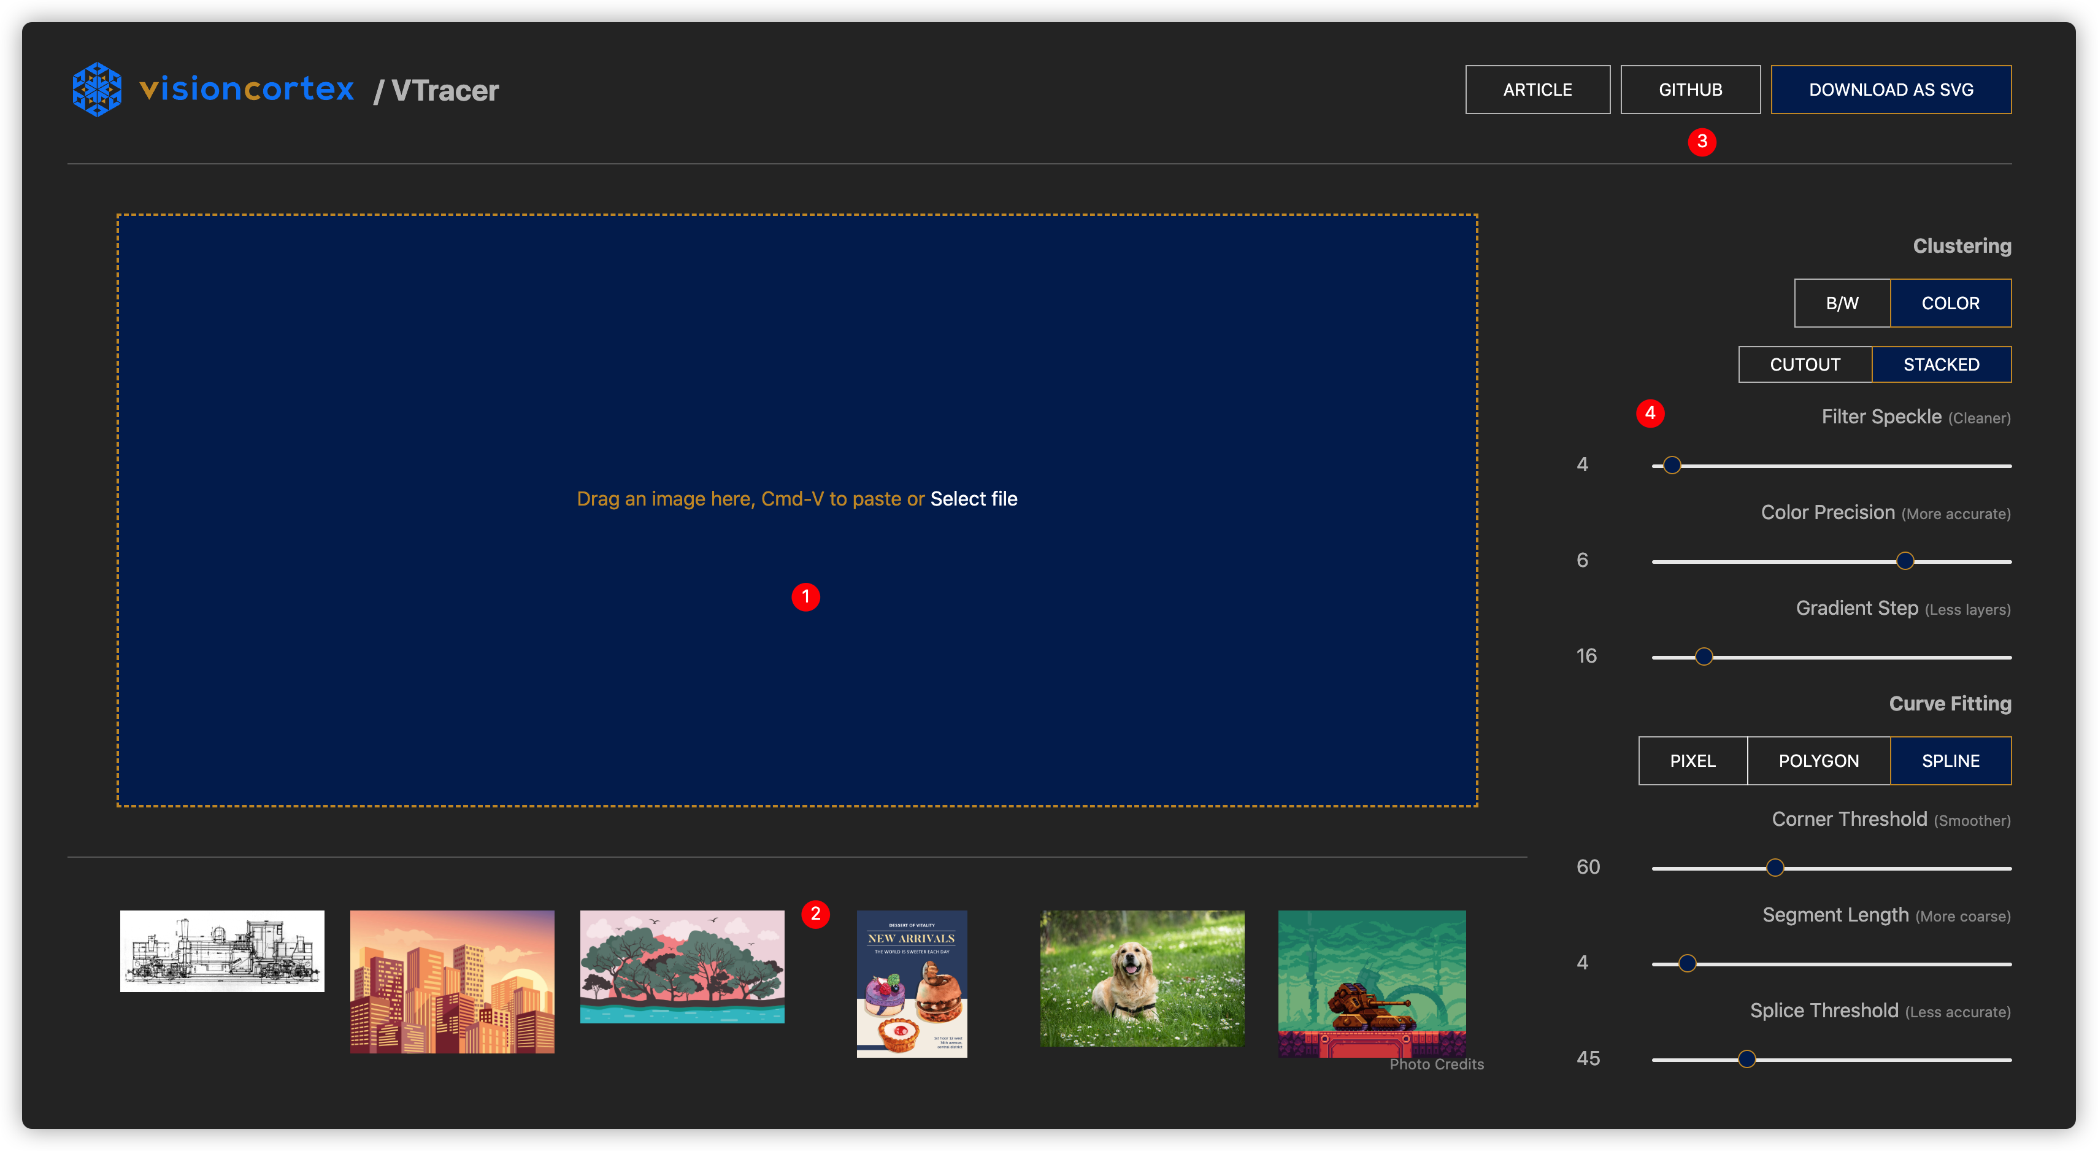2098x1151 pixels.
Task: Open the ARTICLE page
Action: [x=1537, y=90]
